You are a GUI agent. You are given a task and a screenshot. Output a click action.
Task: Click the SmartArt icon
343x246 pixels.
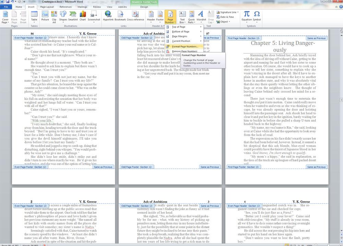click(73, 16)
